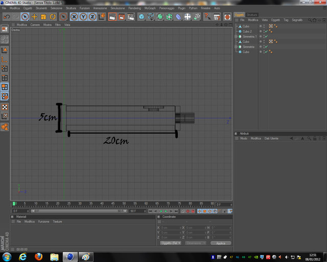
Task: Click the X position field in Coordinate panel
Action: tap(170, 228)
